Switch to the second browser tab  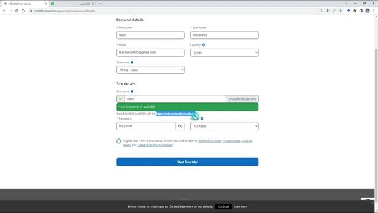pyautogui.click(x=72, y=4)
